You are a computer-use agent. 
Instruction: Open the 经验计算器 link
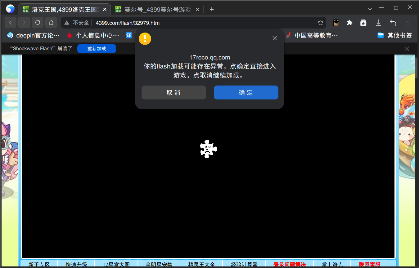(x=244, y=264)
